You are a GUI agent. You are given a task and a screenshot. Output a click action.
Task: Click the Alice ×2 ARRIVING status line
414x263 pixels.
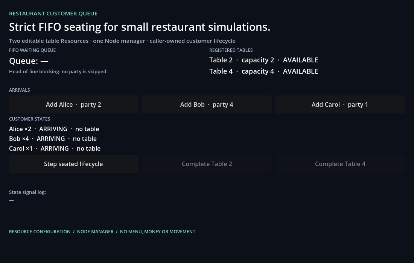(54, 129)
